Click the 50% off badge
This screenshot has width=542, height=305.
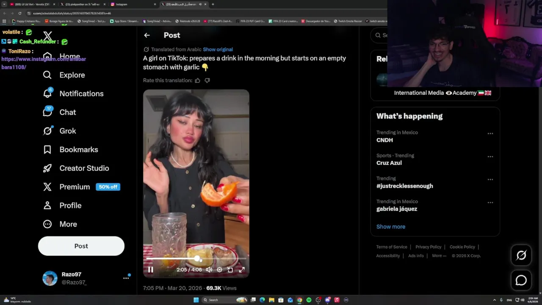click(x=108, y=187)
